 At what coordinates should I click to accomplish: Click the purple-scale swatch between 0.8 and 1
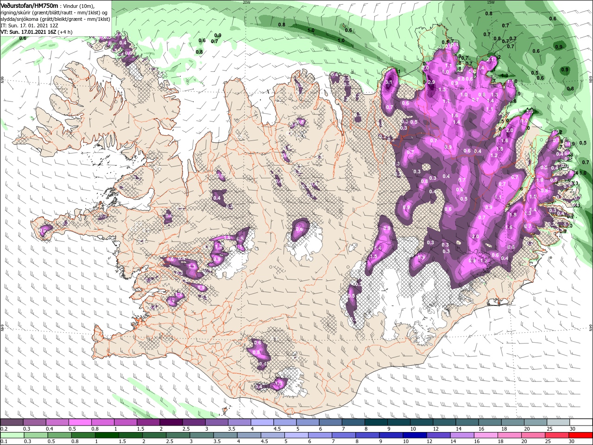pyautogui.click(x=102, y=422)
